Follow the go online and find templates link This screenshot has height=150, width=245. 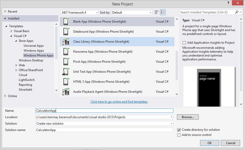pyautogui.click(x=119, y=101)
